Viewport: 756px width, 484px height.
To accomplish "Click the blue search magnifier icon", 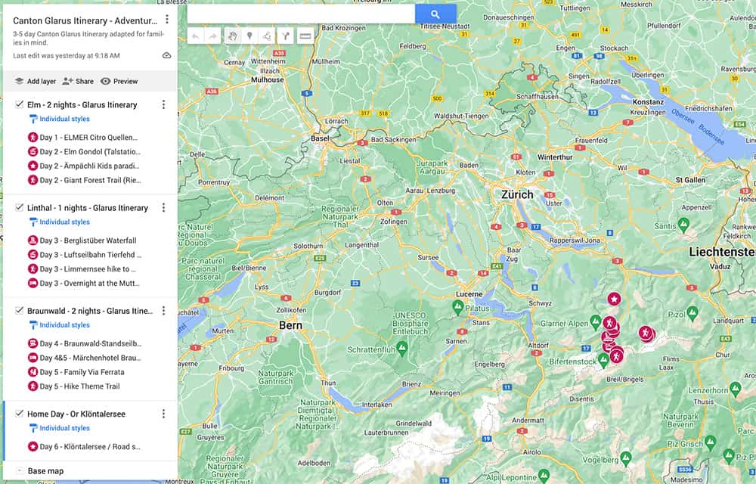I will [x=435, y=14].
